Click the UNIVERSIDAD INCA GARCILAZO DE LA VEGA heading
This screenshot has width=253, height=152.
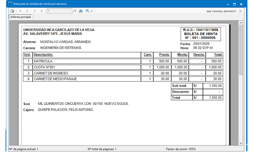tap(59, 30)
